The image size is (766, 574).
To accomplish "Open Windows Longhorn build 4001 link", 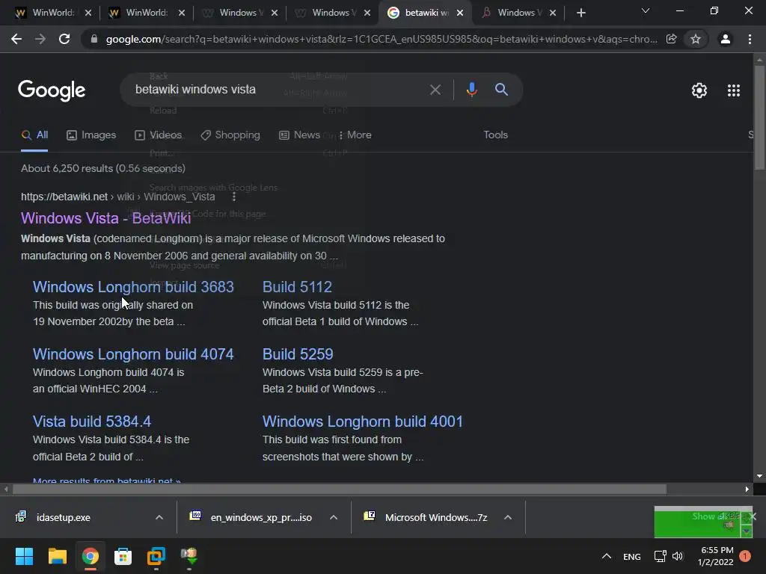I will pyautogui.click(x=363, y=422).
